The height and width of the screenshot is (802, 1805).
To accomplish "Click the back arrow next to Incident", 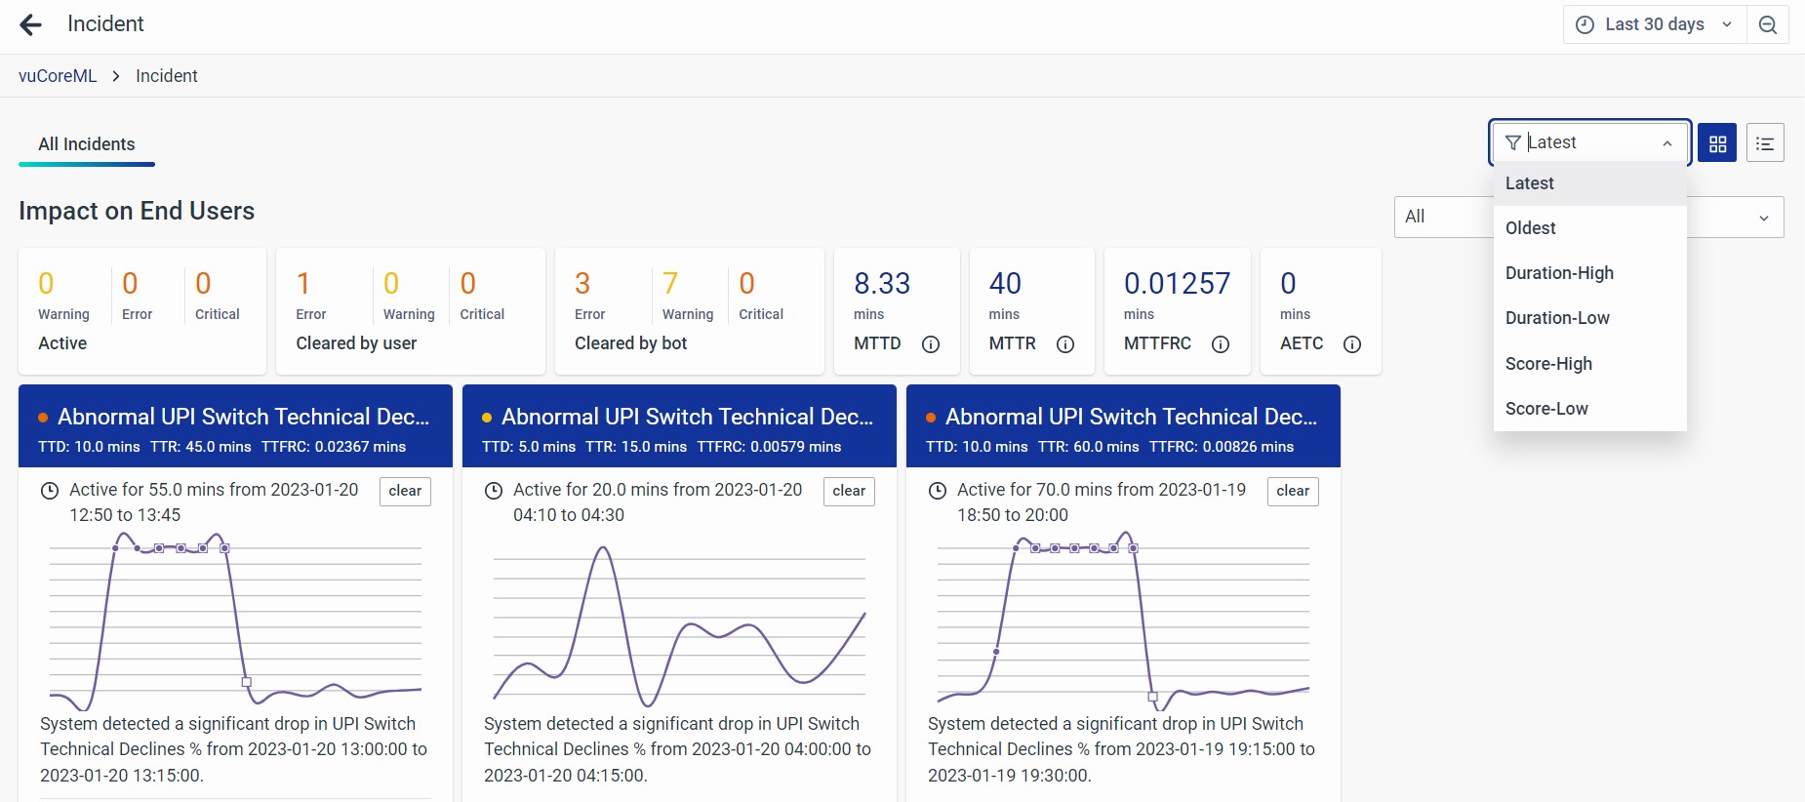I will pos(31,25).
